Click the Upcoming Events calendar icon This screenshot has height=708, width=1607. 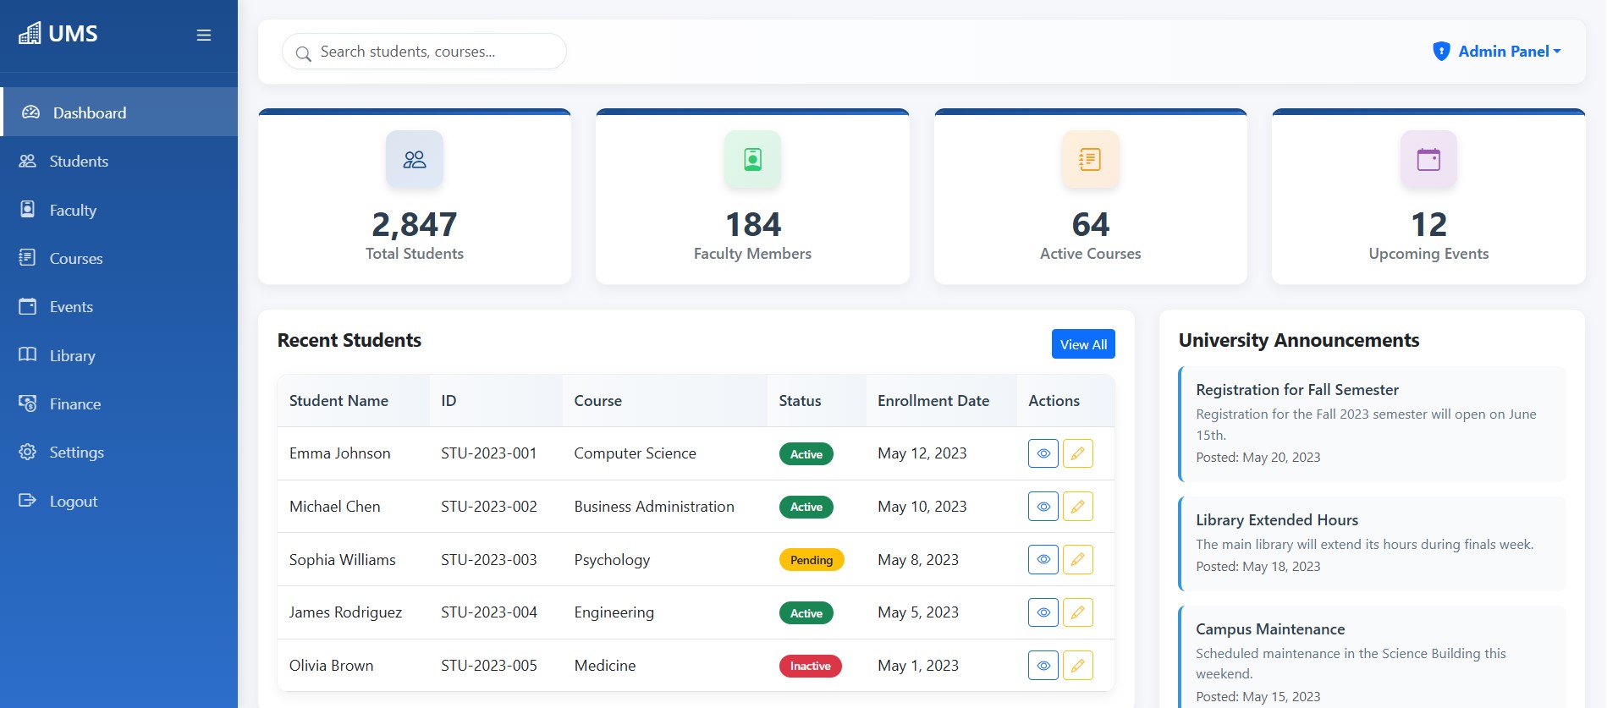[x=1428, y=159]
